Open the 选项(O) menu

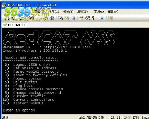tap(54, 12)
